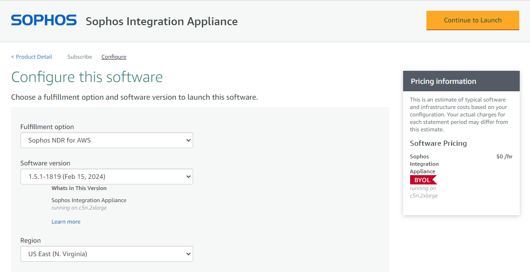The width and height of the screenshot is (530, 272).
Task: Click the Software version field label
Action: pyautogui.click(x=45, y=163)
